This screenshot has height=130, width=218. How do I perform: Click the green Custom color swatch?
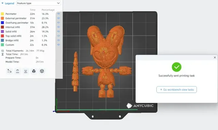pyautogui.click(x=2, y=45)
